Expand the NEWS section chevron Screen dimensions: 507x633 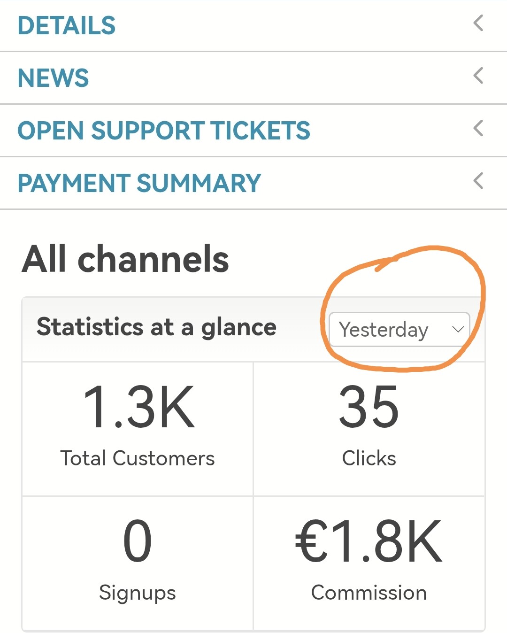point(478,76)
